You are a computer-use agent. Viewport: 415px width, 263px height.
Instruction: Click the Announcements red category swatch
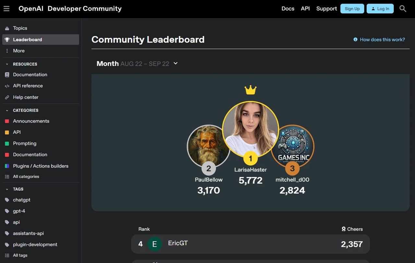pyautogui.click(x=7, y=121)
